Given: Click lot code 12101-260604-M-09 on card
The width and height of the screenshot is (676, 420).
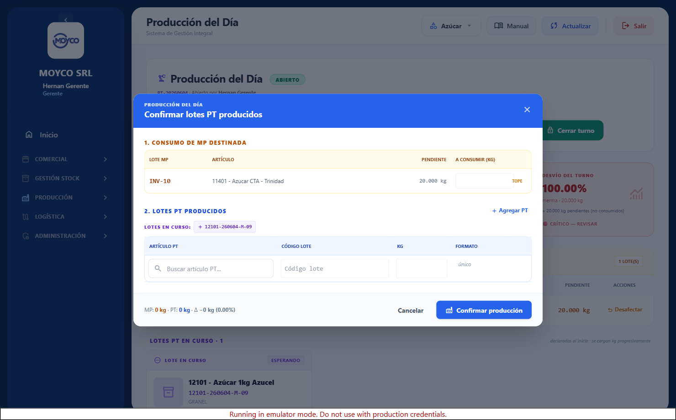Looking at the screenshot, I should (218, 393).
